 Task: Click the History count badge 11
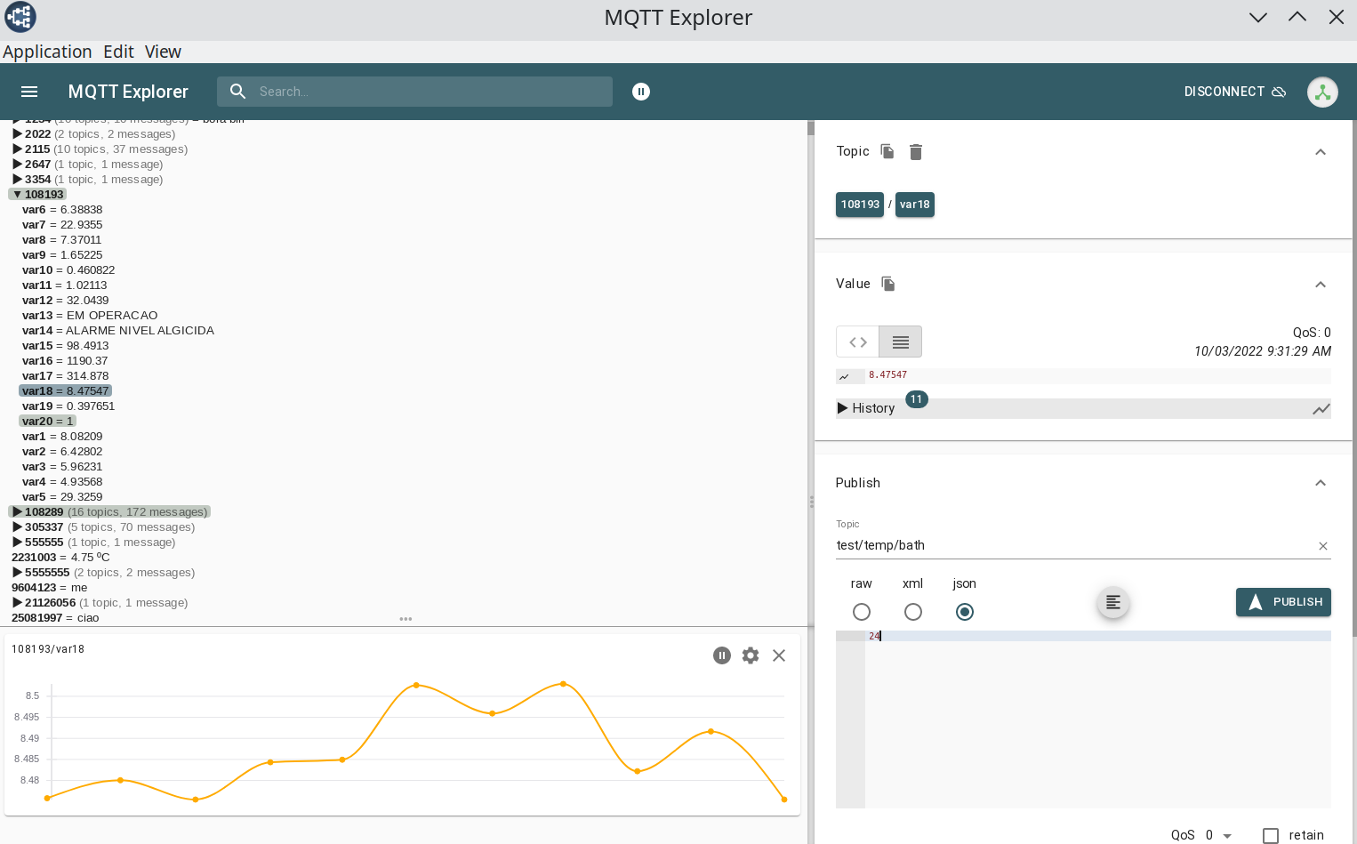click(x=917, y=399)
